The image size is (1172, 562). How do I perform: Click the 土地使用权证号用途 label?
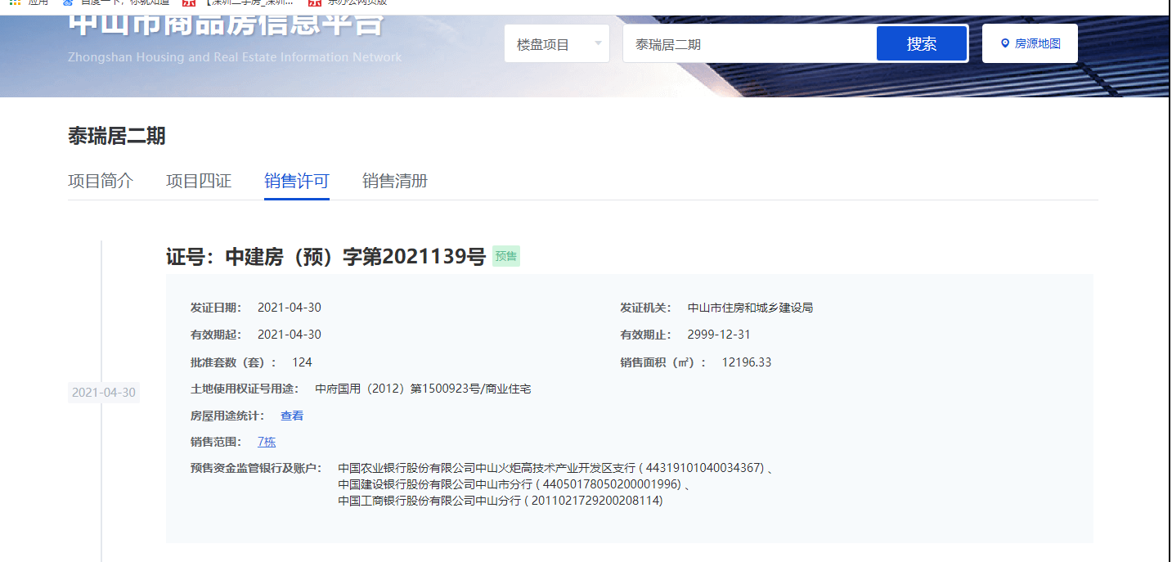click(245, 389)
